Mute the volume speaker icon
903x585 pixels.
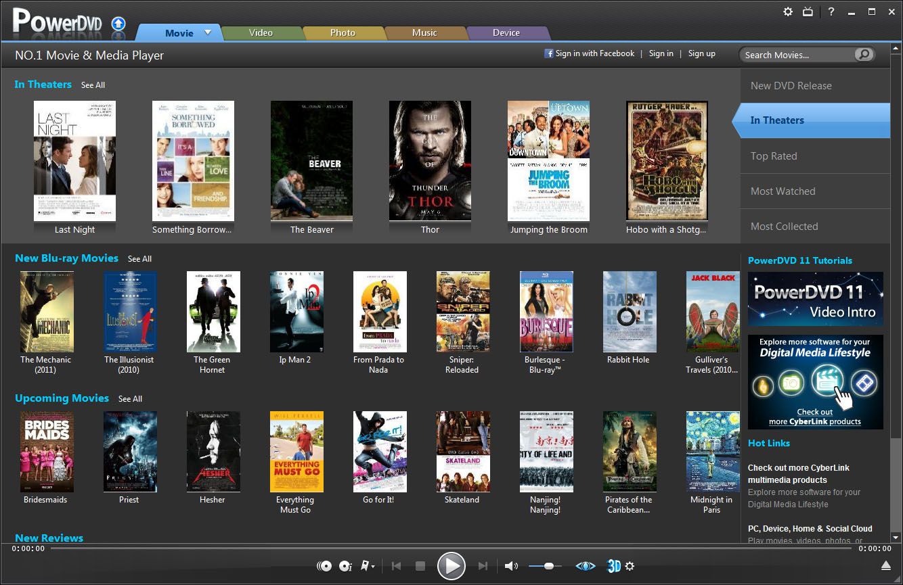click(x=511, y=566)
